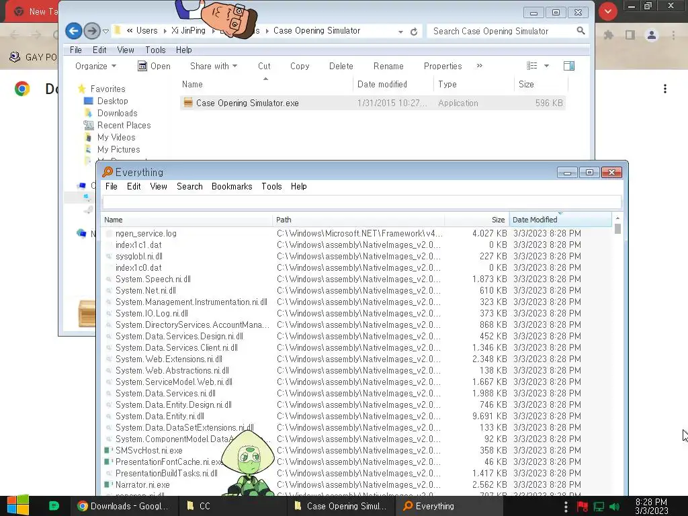Open Explorer File menu
This screenshot has height=516, width=688.
[x=76, y=50]
